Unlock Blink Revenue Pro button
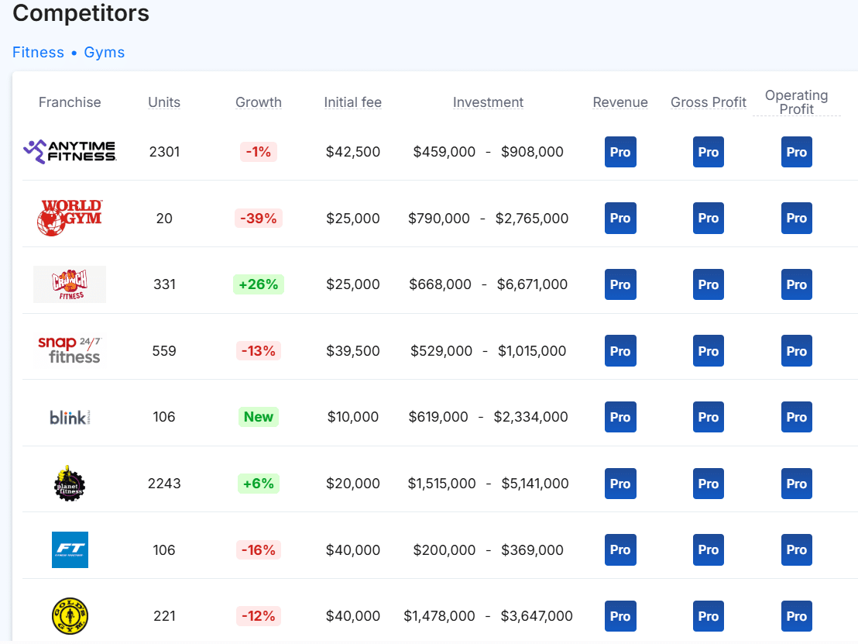 pos(620,417)
